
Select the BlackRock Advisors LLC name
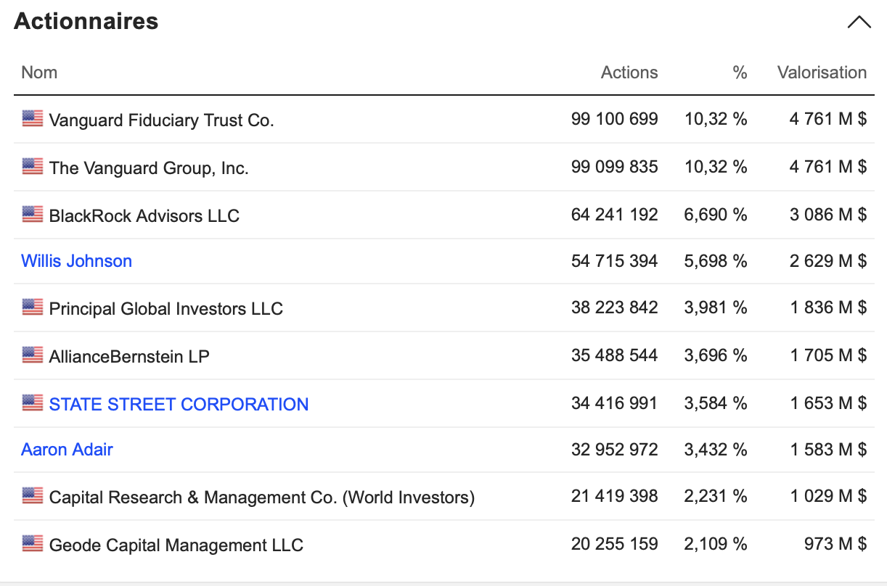(x=144, y=215)
